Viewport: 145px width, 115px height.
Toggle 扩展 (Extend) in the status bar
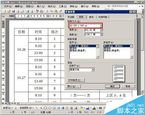(x=99, y=112)
